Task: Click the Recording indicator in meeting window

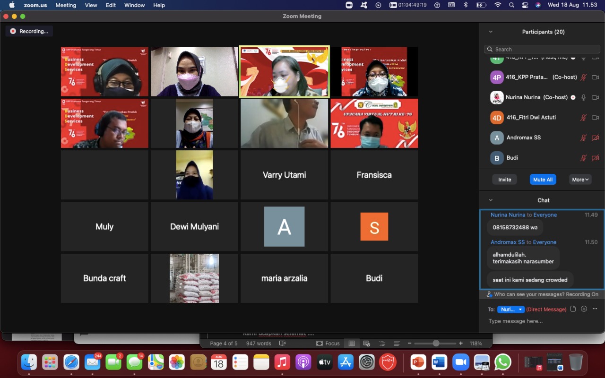Action: pos(29,31)
